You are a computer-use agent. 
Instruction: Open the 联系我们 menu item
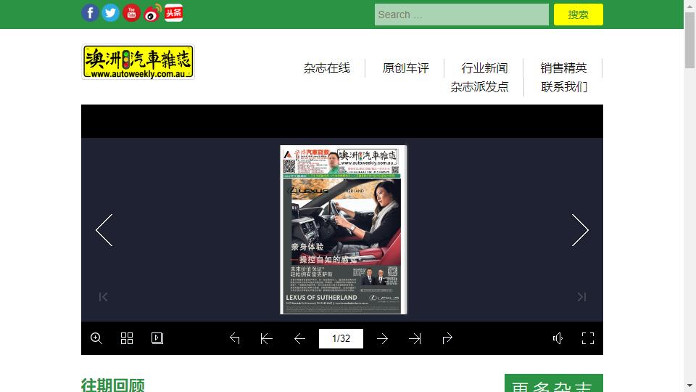pyautogui.click(x=564, y=86)
